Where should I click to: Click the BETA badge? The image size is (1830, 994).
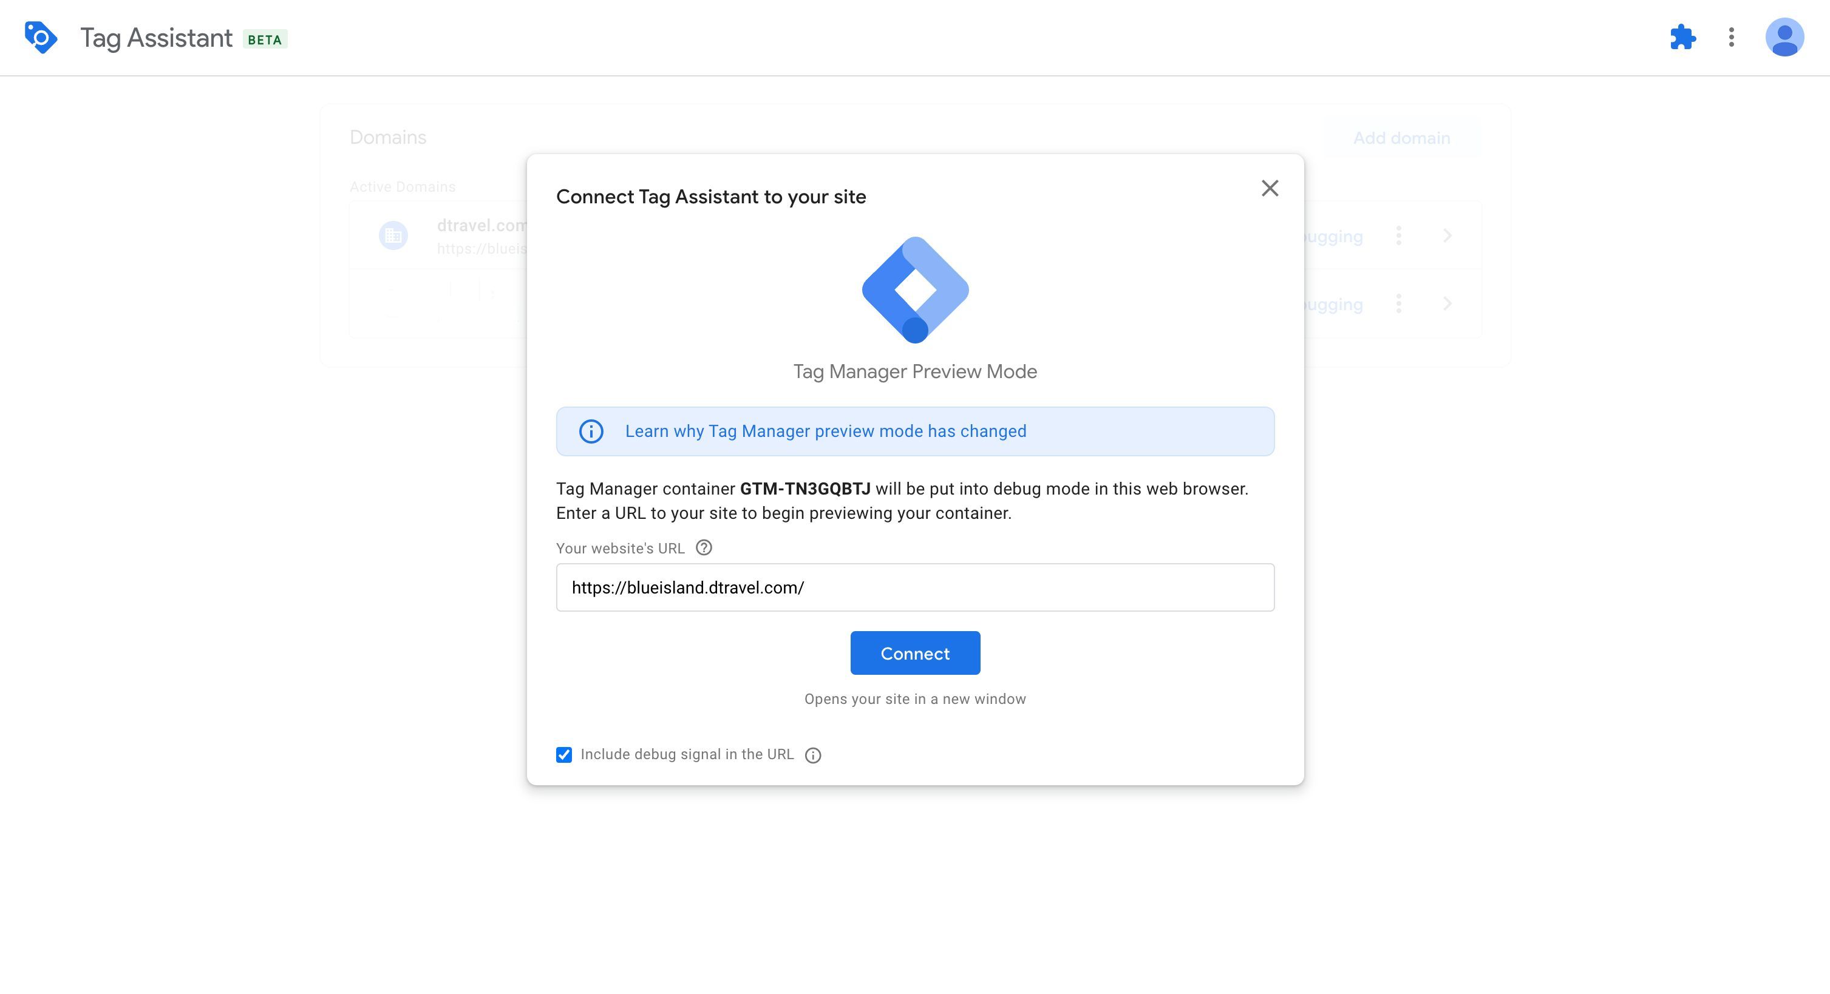coord(265,40)
